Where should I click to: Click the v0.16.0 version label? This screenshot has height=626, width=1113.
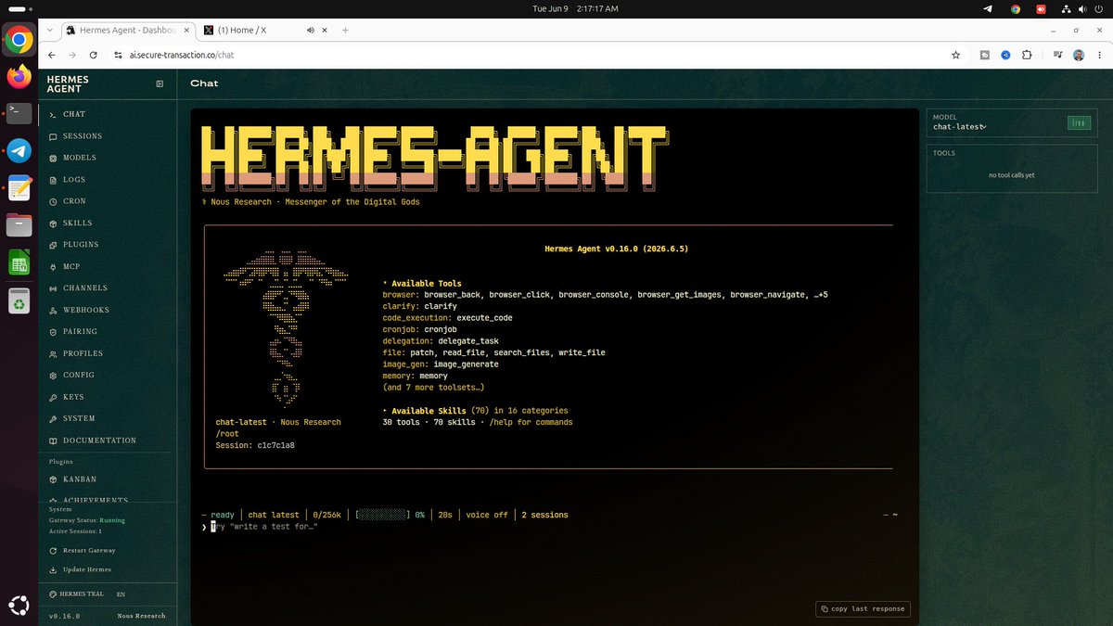[65, 616]
